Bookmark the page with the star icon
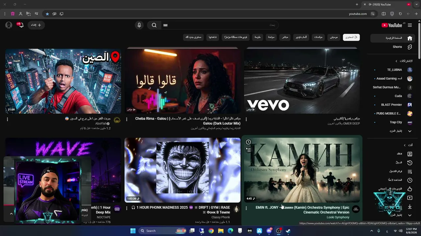 pyautogui.click(x=47, y=14)
